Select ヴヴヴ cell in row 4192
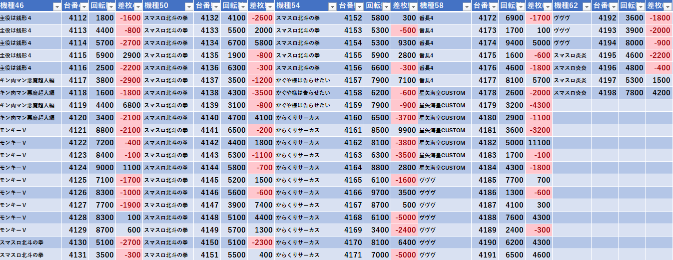 pyautogui.click(x=572, y=18)
